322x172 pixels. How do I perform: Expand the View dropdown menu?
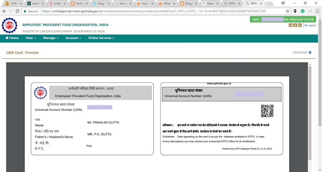click(31, 38)
